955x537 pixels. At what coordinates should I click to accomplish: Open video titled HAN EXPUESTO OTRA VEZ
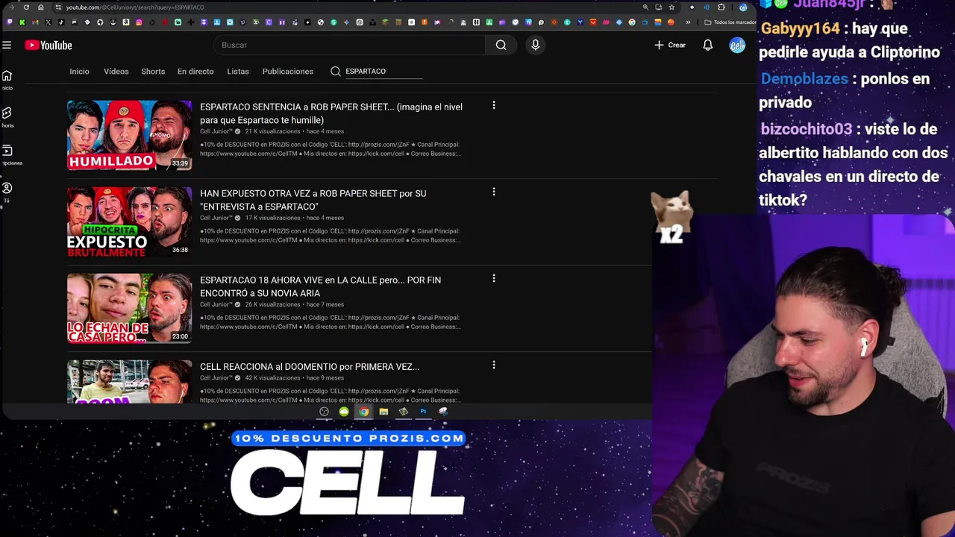313,200
